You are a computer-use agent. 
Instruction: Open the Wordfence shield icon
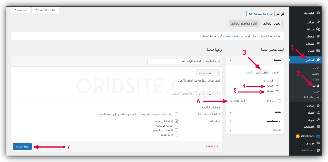[318, 136]
